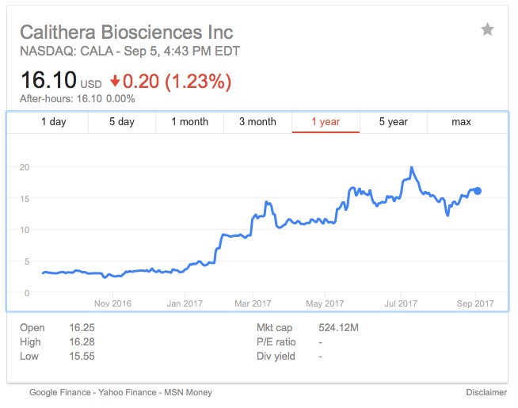This screenshot has width=518, height=408.
Task: Open the 3 month tab
Action: point(257,122)
